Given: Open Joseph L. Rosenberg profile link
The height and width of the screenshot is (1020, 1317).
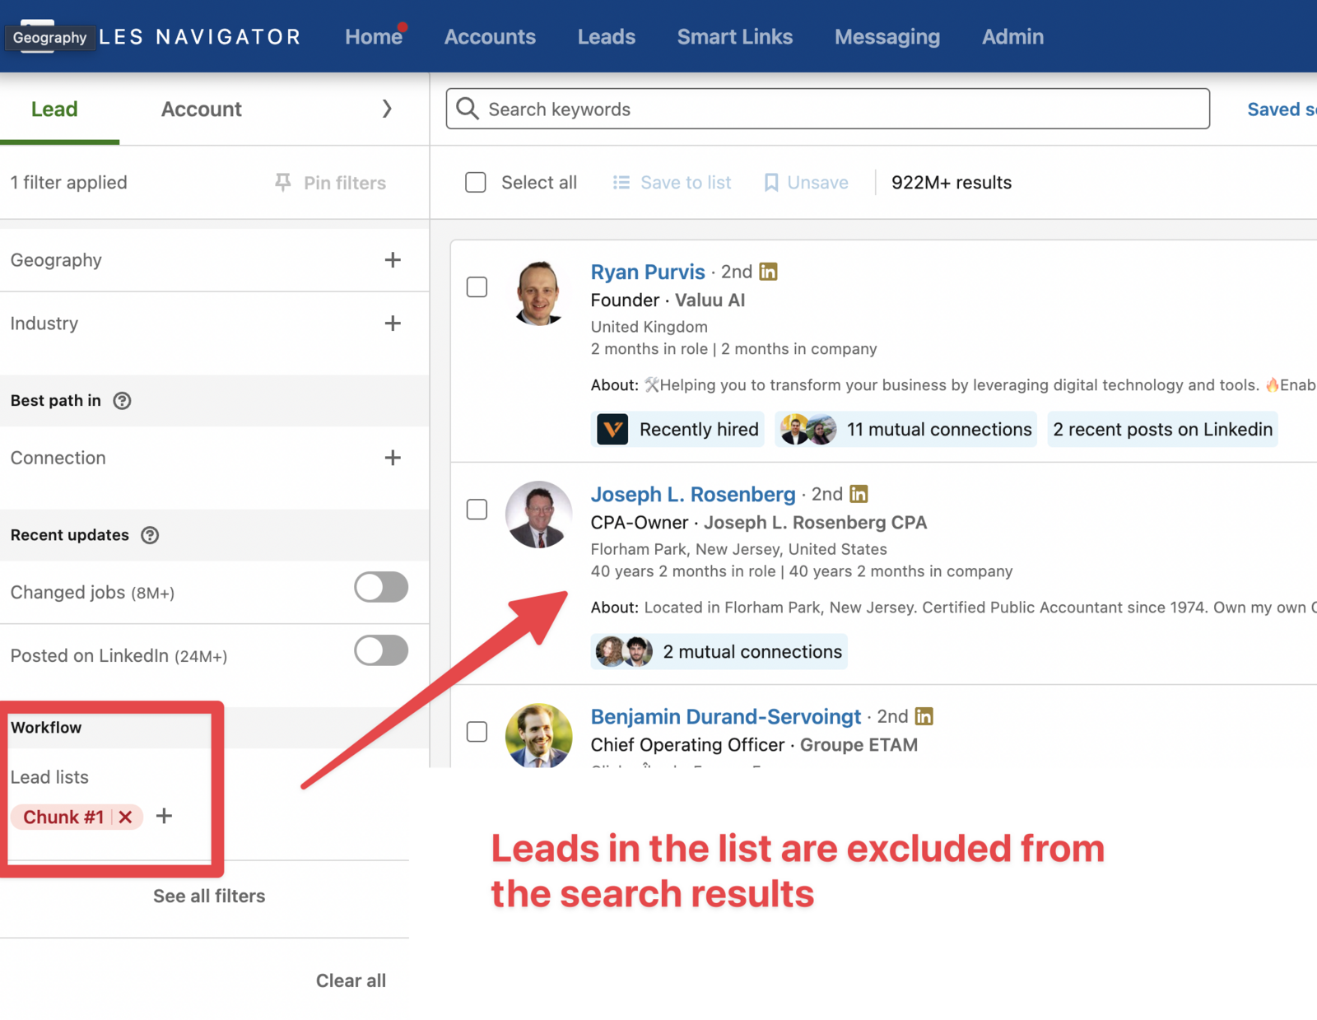Looking at the screenshot, I should click(693, 494).
